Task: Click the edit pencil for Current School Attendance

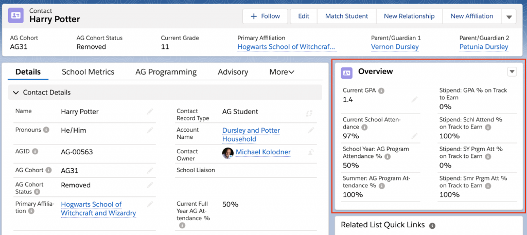Action: 415,136
